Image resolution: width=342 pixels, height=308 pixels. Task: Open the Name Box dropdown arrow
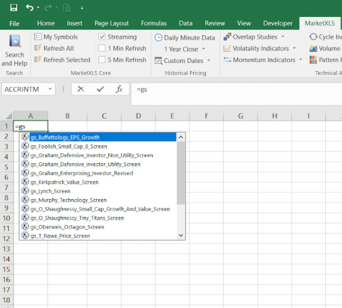(x=50, y=89)
